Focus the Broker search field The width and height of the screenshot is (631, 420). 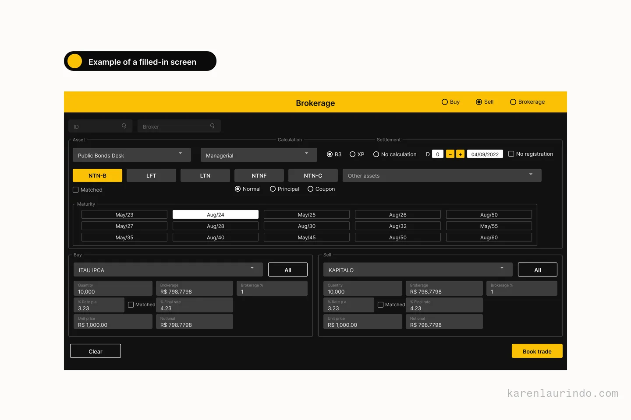pyautogui.click(x=179, y=126)
